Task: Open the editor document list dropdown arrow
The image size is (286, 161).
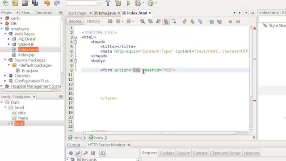Action: click(x=246, y=13)
